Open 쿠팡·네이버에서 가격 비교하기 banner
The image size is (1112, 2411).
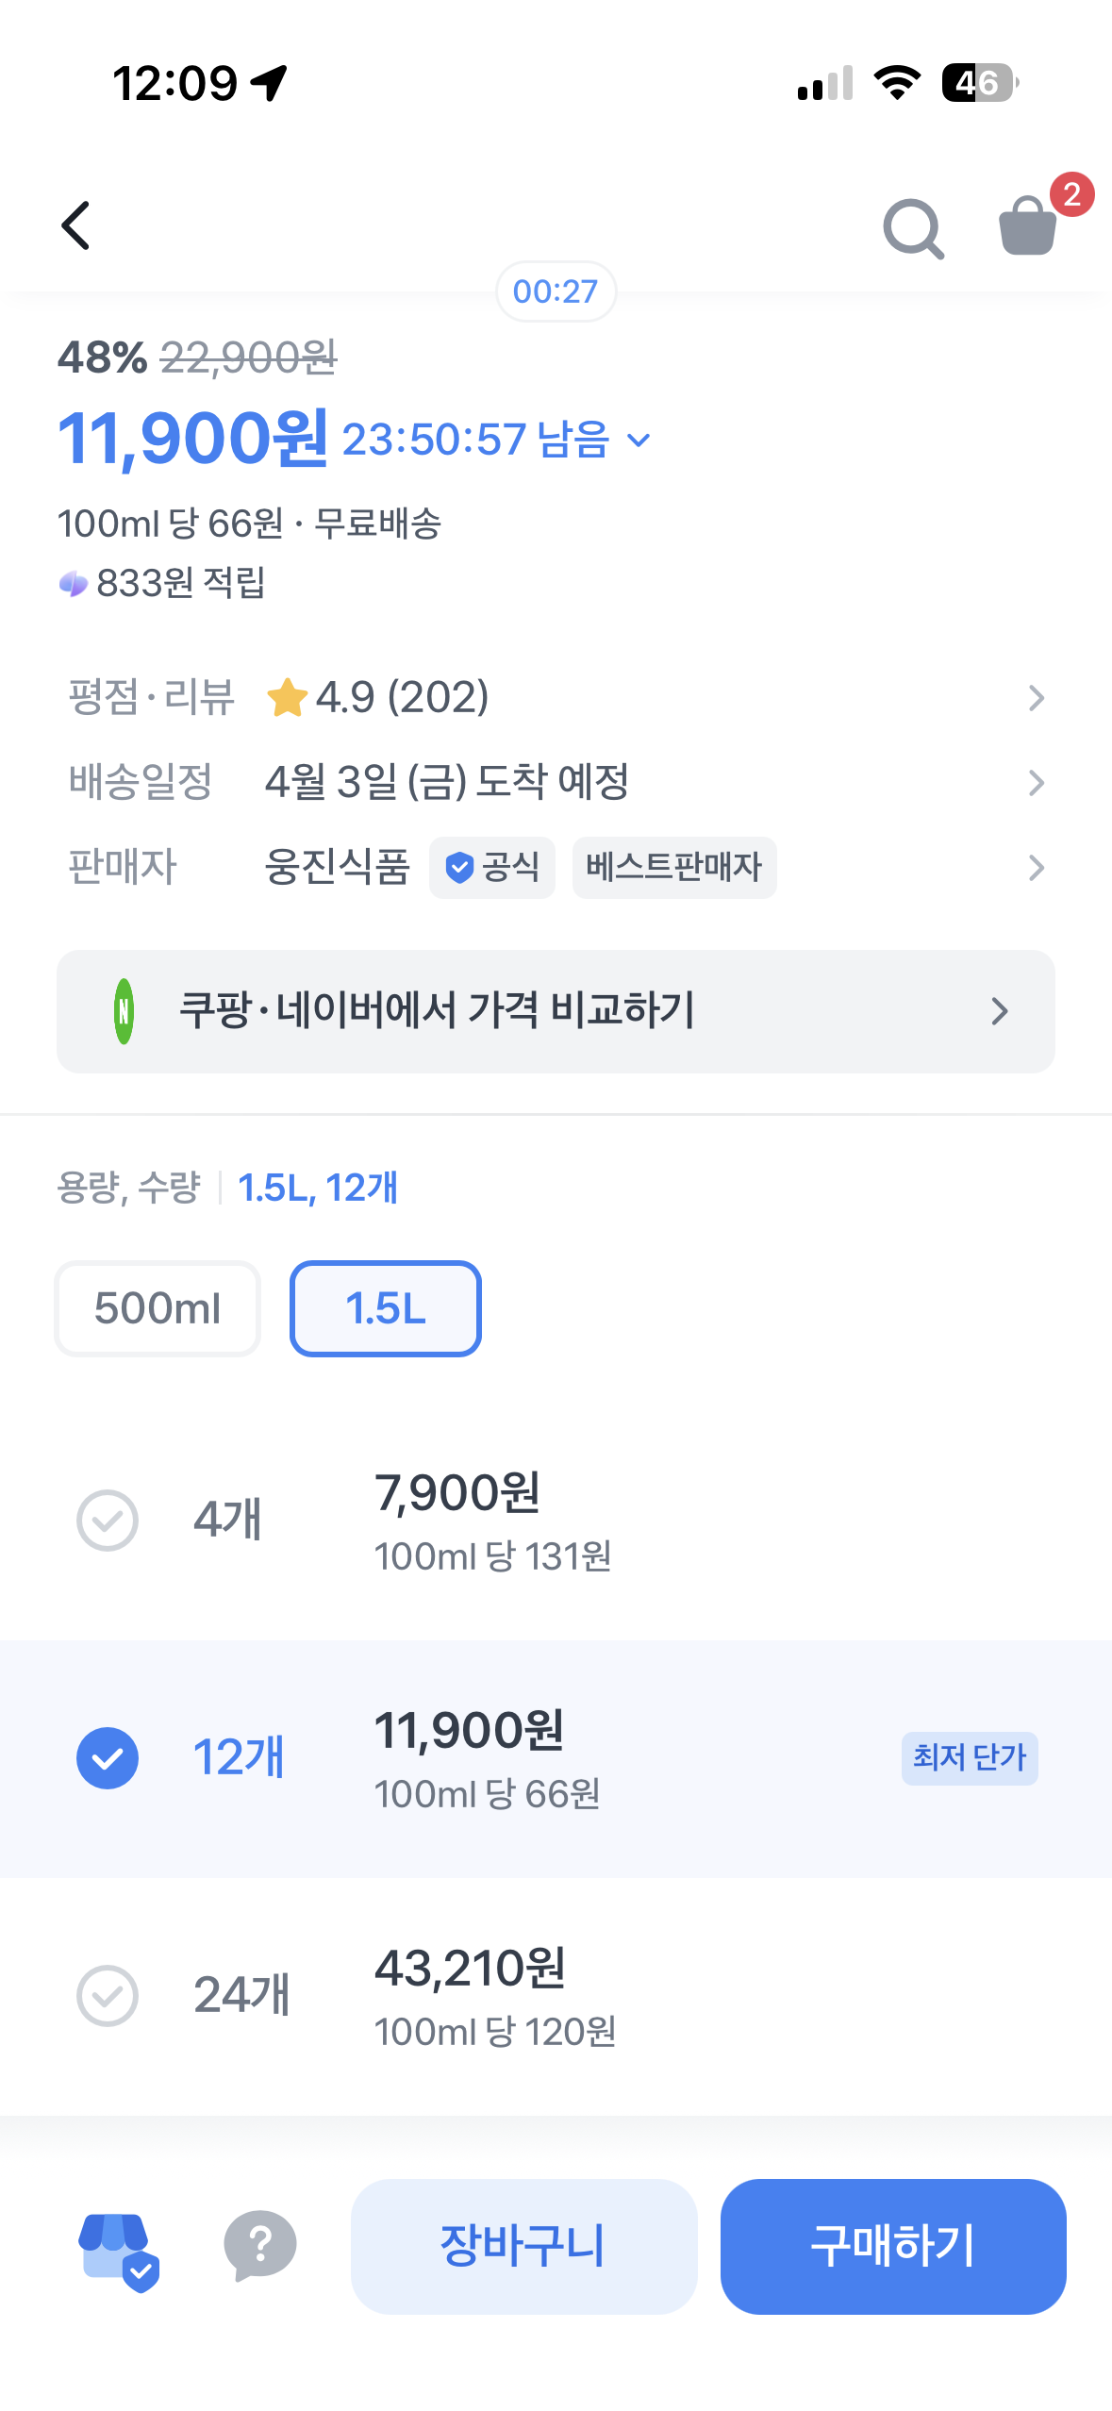pyautogui.click(x=556, y=1011)
